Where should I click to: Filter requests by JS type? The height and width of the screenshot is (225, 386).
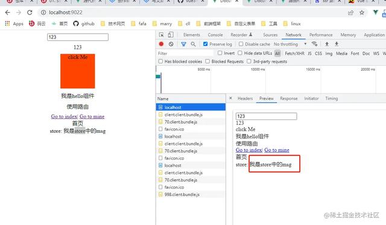coord(309,53)
